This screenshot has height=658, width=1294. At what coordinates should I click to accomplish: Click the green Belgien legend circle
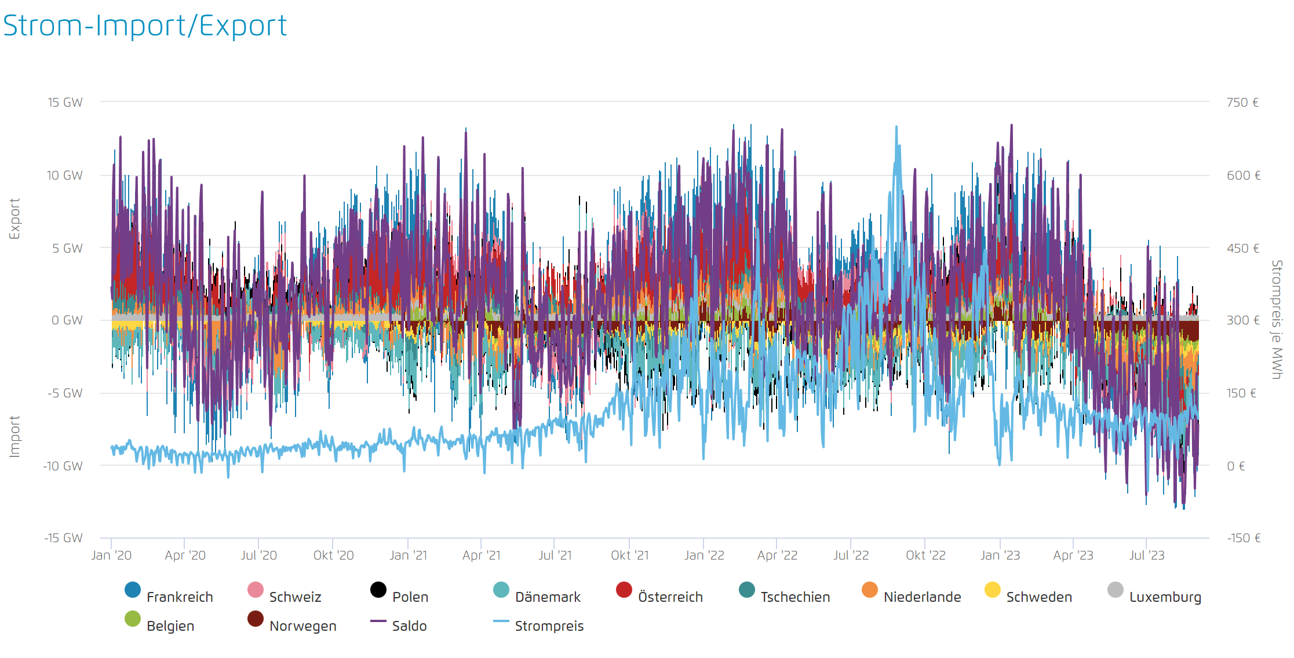pyautogui.click(x=133, y=619)
